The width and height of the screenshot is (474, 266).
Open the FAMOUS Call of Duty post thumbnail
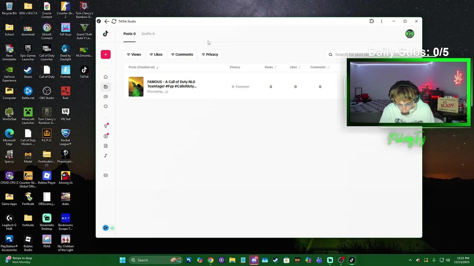[x=136, y=87]
